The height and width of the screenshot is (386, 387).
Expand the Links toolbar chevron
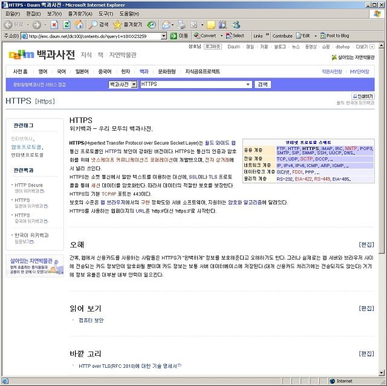(x=267, y=34)
